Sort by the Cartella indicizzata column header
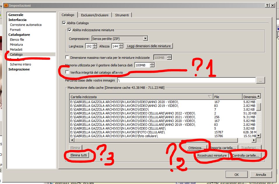This screenshot has height=184, width=279. point(141,97)
